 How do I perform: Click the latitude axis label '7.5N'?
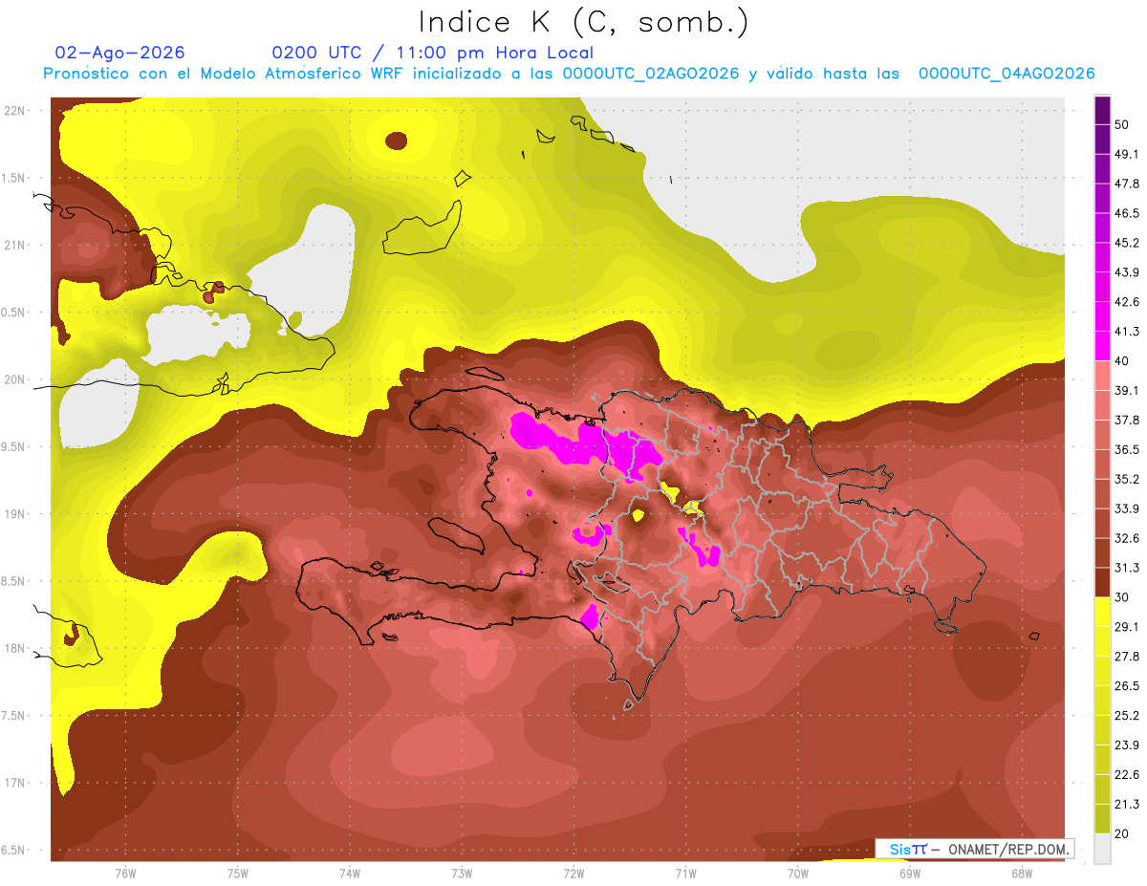(x=12, y=716)
